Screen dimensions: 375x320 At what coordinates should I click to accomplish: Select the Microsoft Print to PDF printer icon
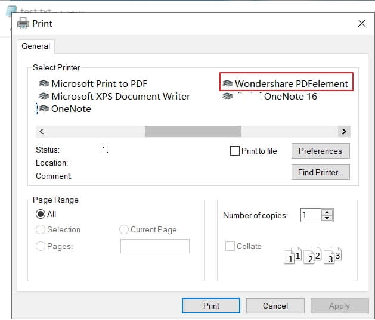pos(44,84)
